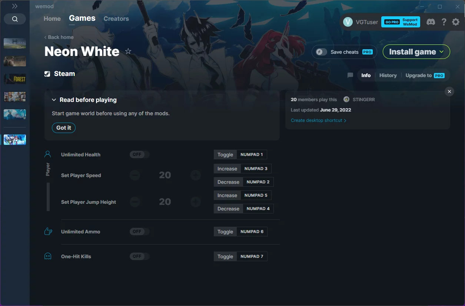Open the search button in sidebar

[15, 19]
